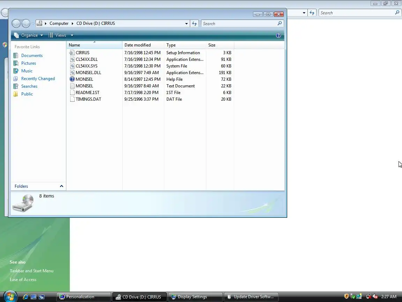The image size is (402, 302).
Task: Open Documents favorite link
Action: coord(32,56)
